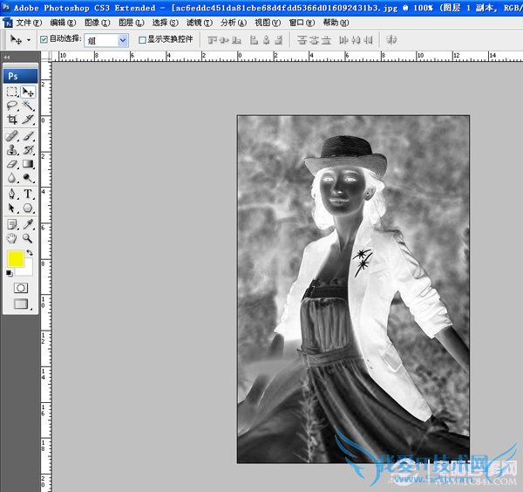Click the yellow foreground color swatch
523x492 pixels.
point(16,258)
